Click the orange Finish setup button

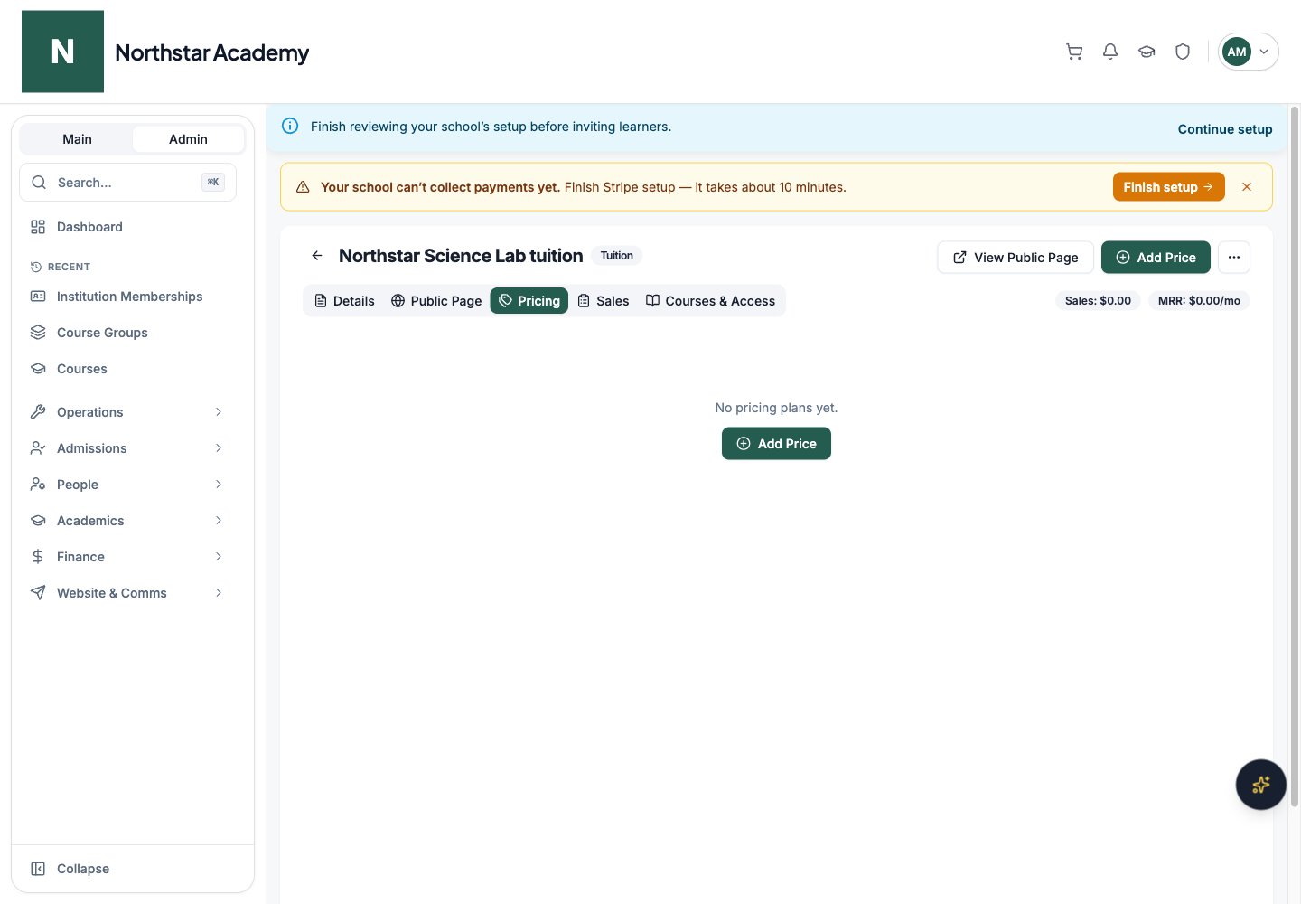coord(1168,187)
